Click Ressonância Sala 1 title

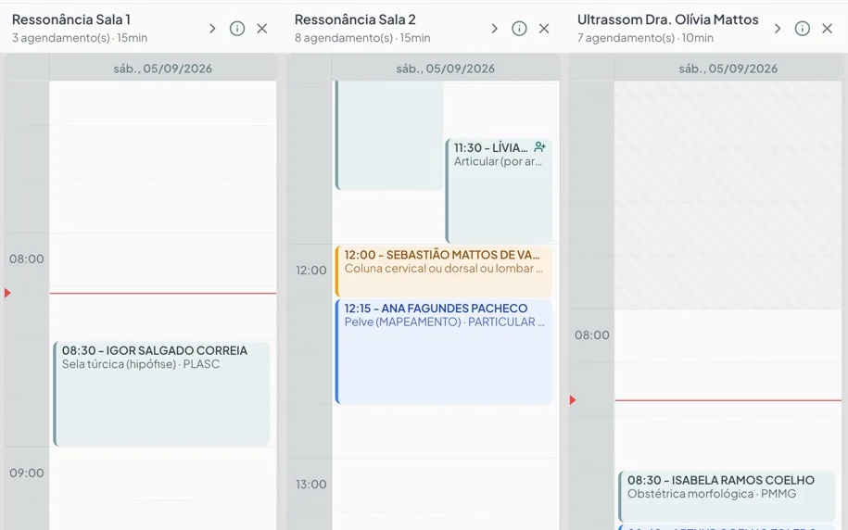tap(71, 19)
